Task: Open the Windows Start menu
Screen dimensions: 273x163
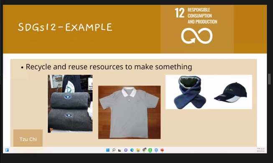Action: 108,150
